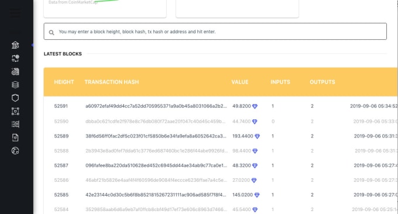Open the bank building sidebar icon
The height and width of the screenshot is (214, 398).
pos(15,45)
